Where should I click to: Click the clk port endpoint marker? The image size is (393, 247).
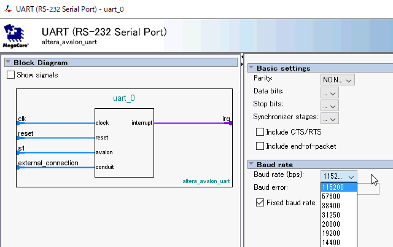click(x=18, y=123)
